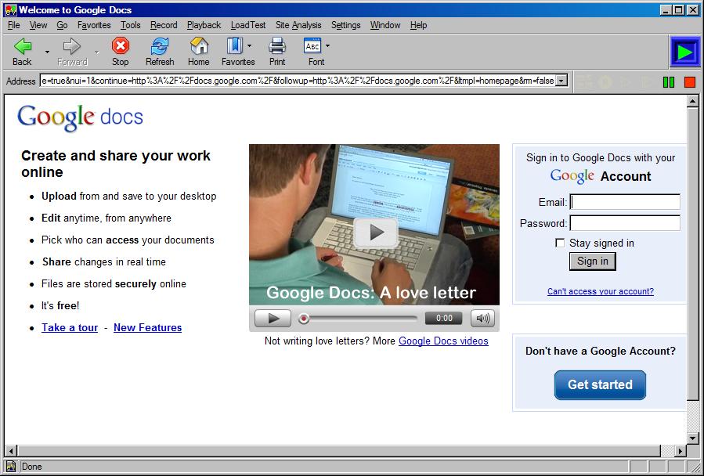Open the File menu
Screen dimensions: 704x476
pos(14,25)
